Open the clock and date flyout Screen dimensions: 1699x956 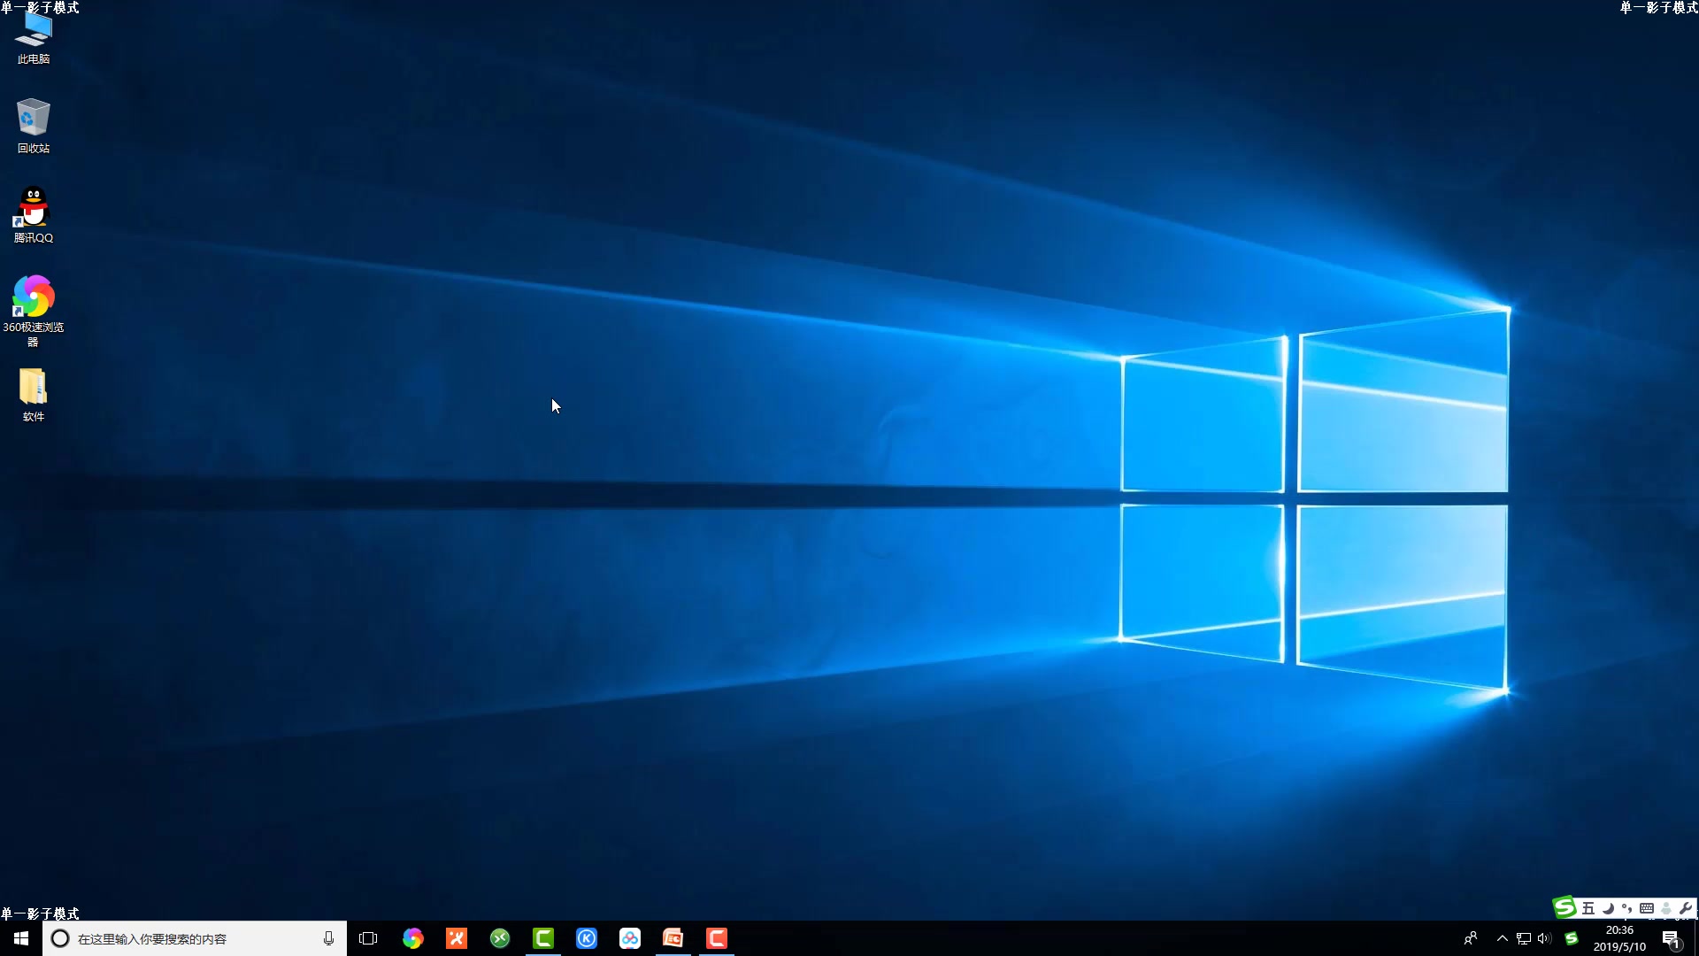pos(1619,938)
